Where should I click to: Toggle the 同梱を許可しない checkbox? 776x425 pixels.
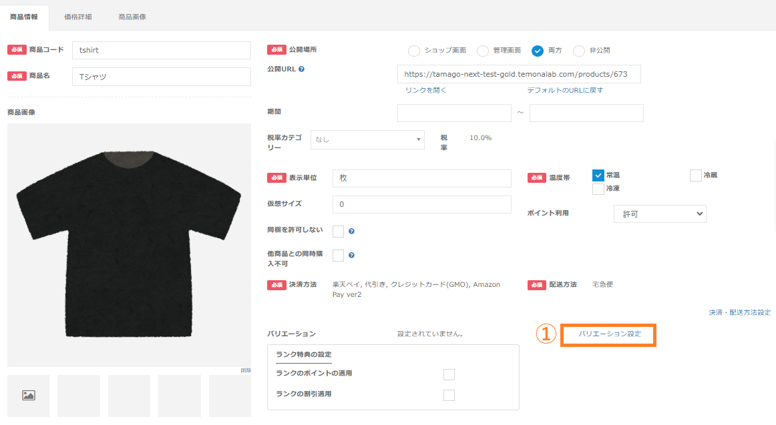338,232
